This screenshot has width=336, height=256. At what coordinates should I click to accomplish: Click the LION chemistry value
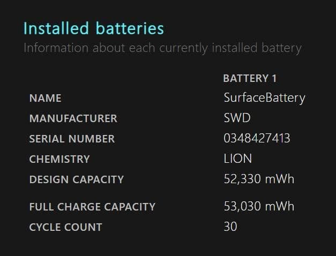[237, 159]
